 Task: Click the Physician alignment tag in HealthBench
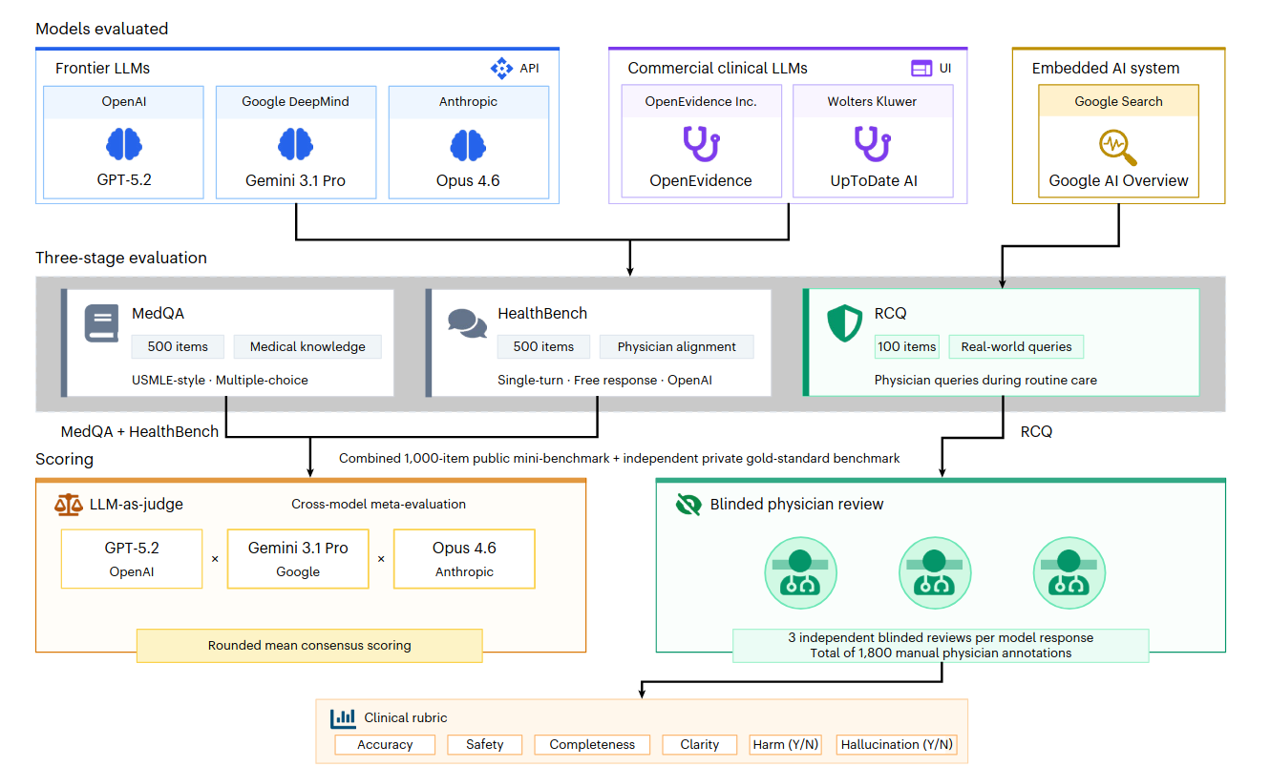(x=676, y=346)
